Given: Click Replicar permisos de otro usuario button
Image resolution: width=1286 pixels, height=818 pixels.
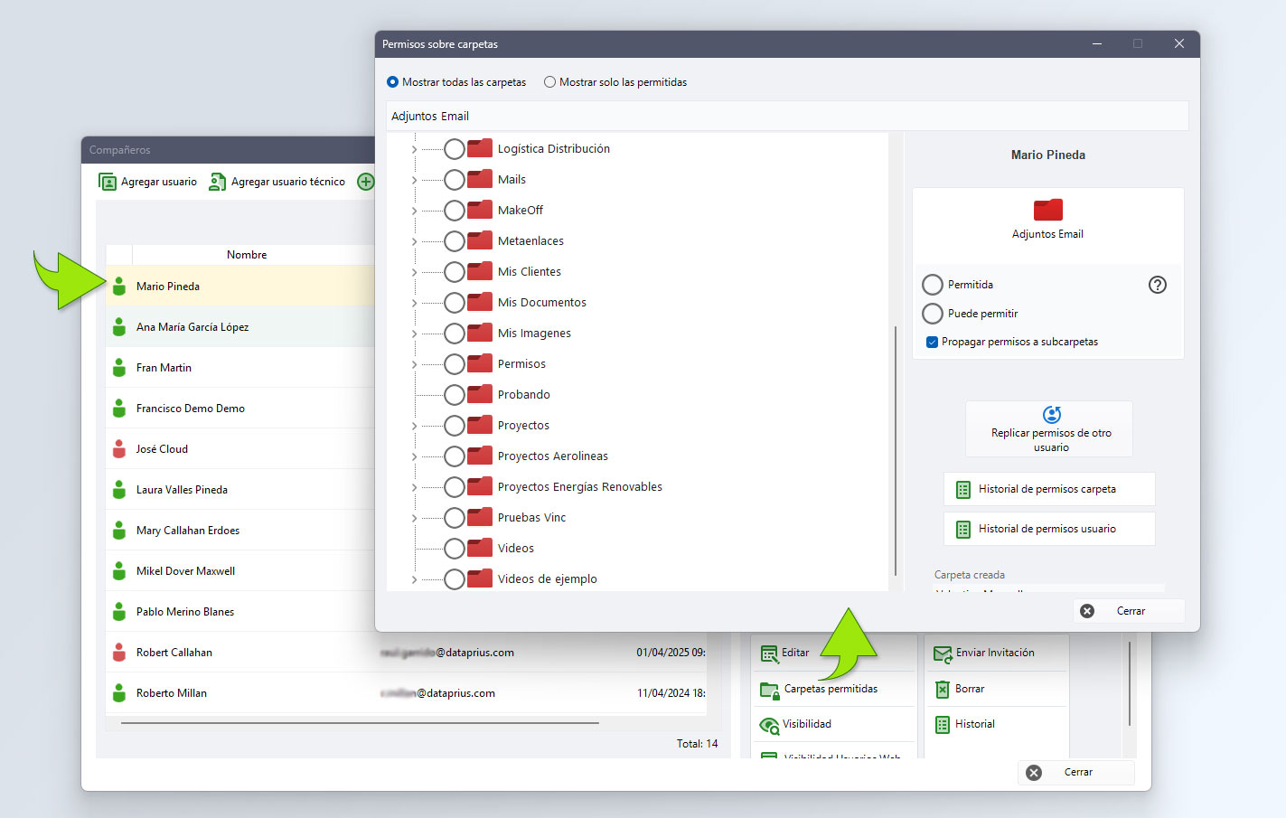Looking at the screenshot, I should coord(1049,428).
